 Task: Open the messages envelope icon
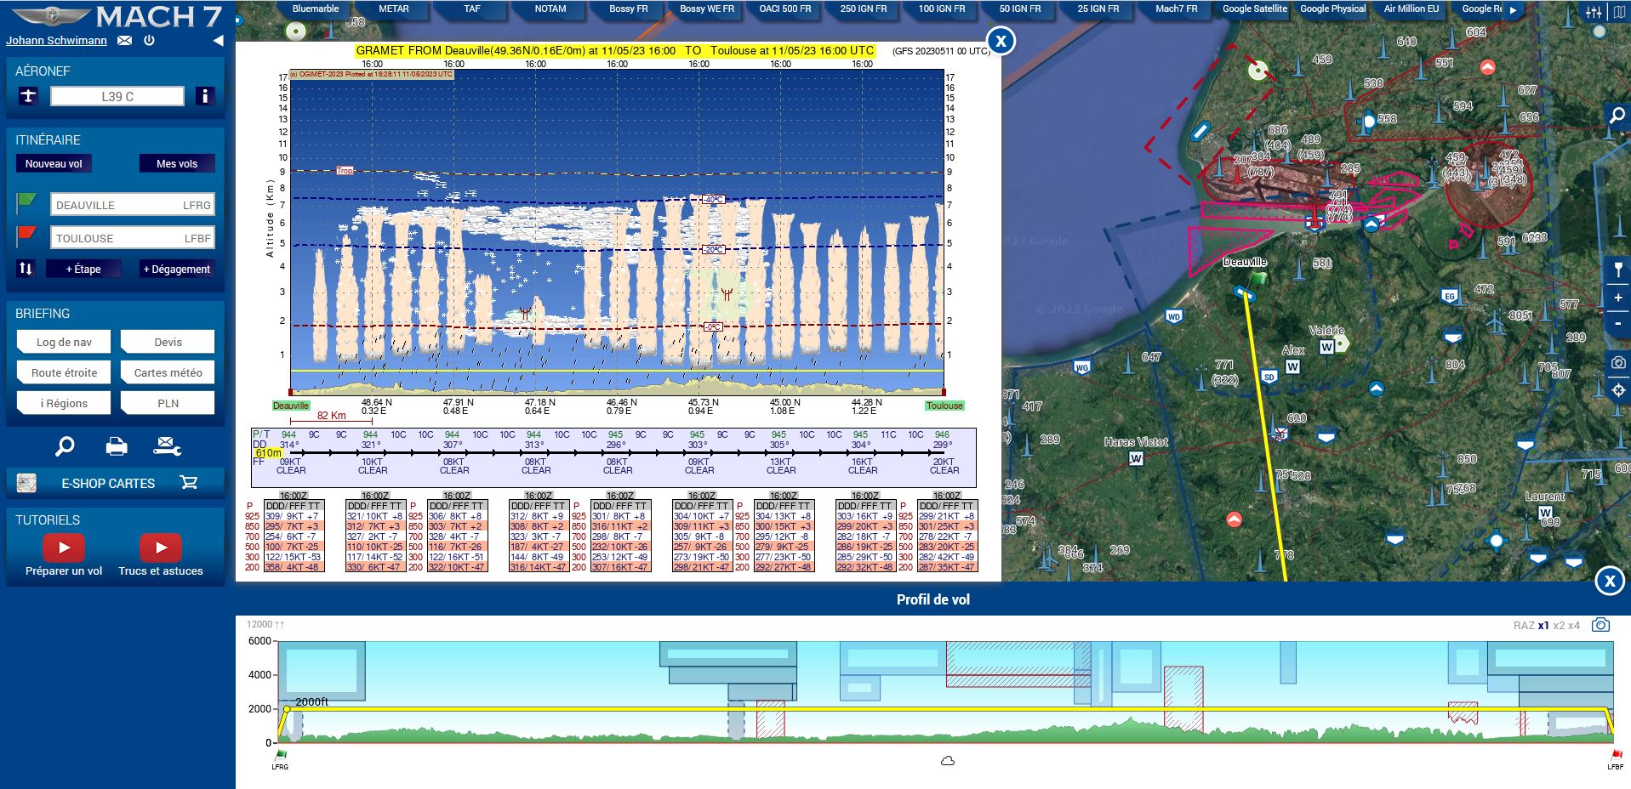[x=124, y=41]
